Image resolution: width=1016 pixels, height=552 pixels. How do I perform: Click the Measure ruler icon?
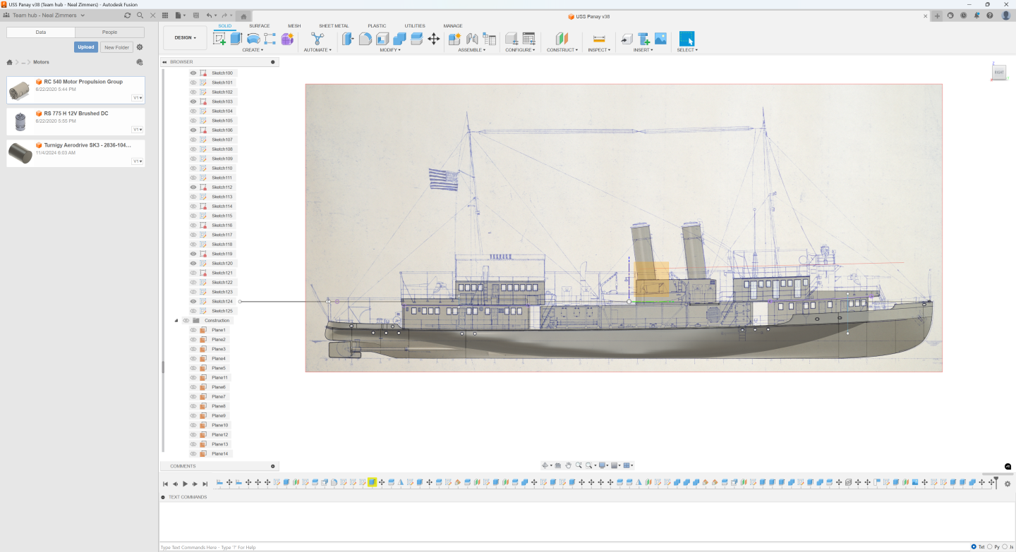tap(599, 39)
